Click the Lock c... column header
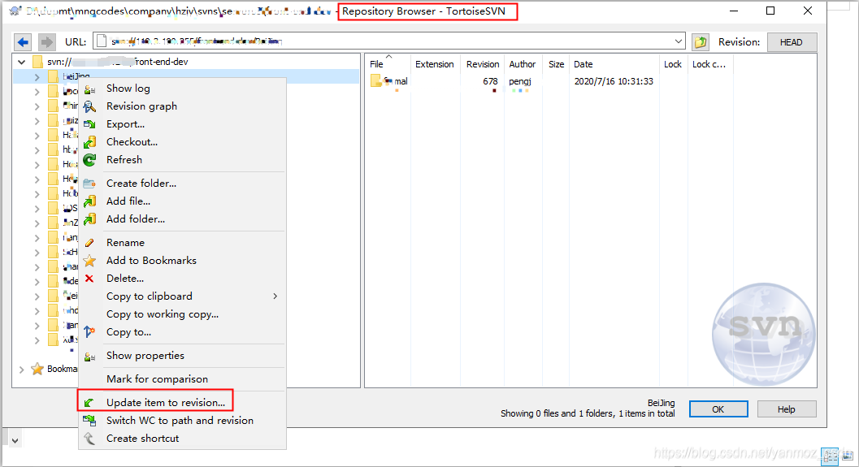 710,64
